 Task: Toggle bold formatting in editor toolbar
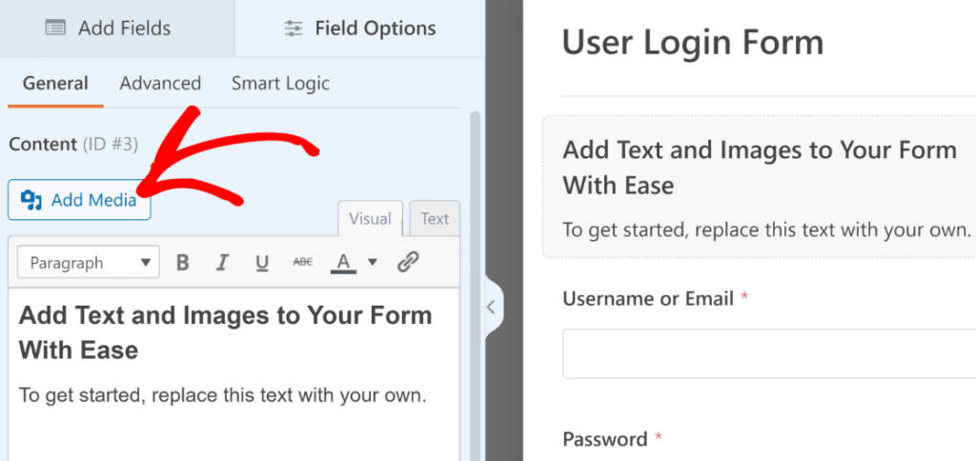pos(183,263)
